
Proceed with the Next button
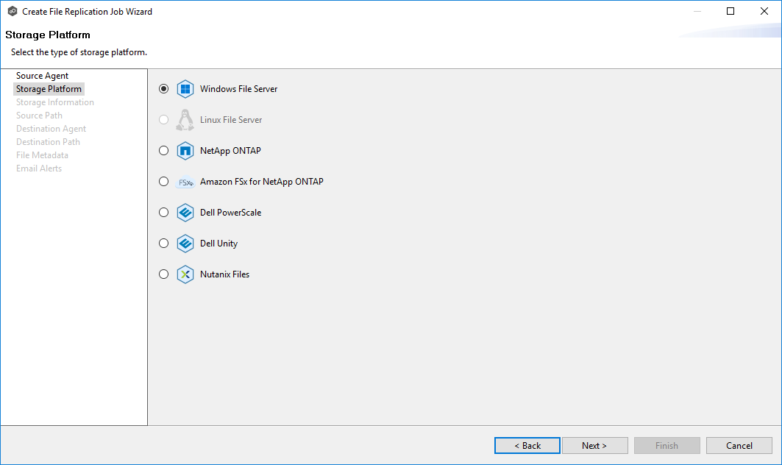(x=595, y=446)
